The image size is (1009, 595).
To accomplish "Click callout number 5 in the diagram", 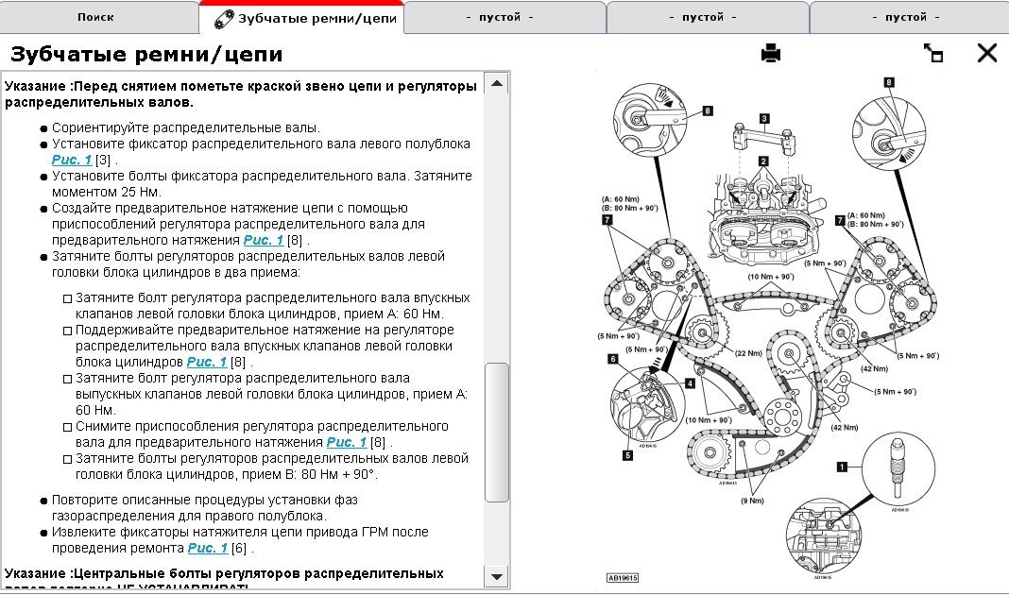I will (x=627, y=455).
